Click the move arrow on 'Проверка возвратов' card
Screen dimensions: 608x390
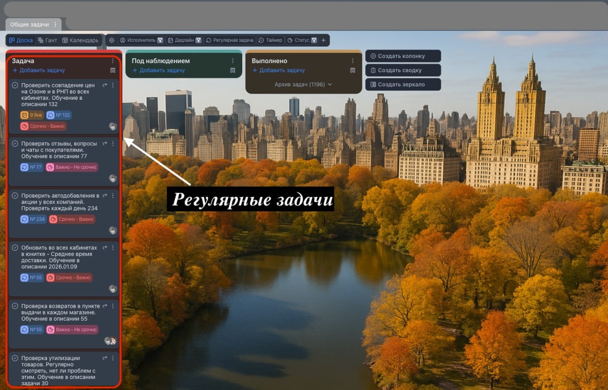pos(105,306)
